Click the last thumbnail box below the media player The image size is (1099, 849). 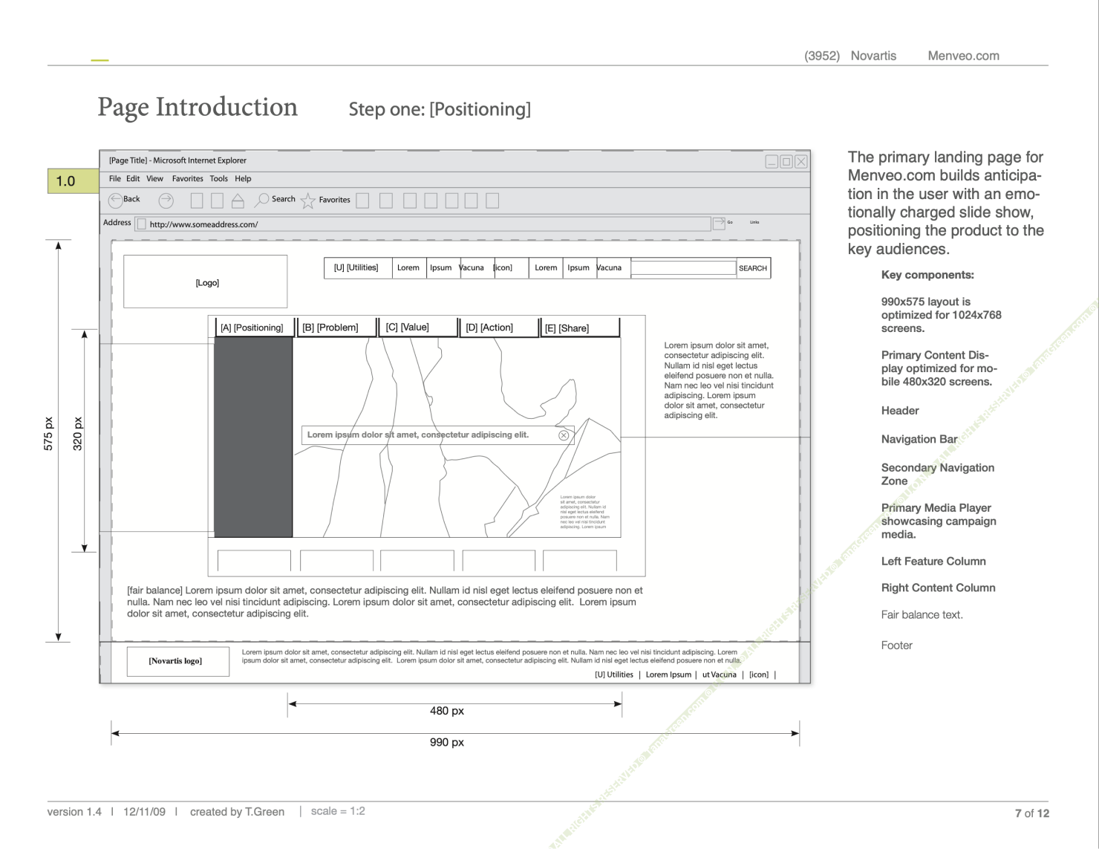pos(580,561)
